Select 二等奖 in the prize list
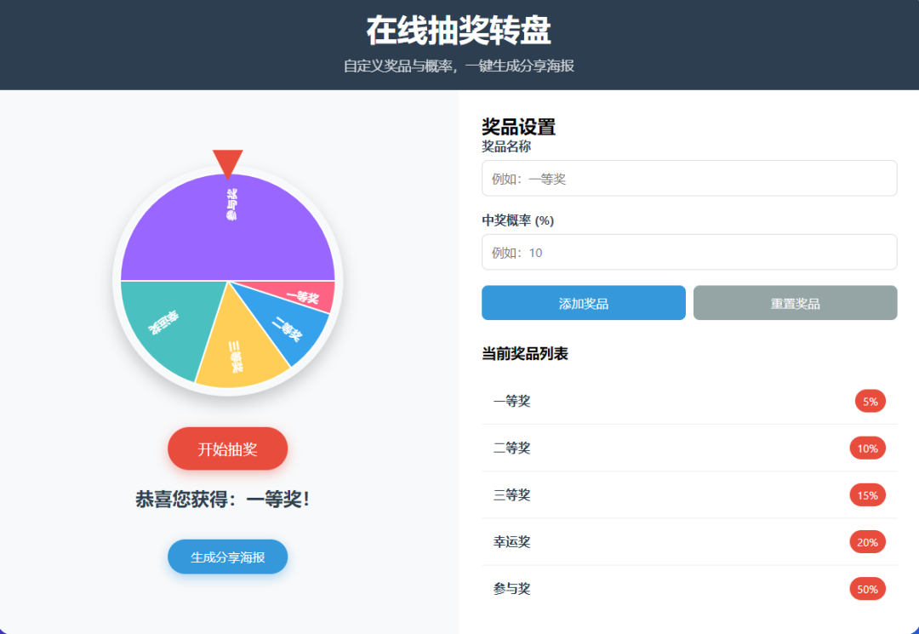Viewport: 919px width, 634px height. [x=512, y=448]
